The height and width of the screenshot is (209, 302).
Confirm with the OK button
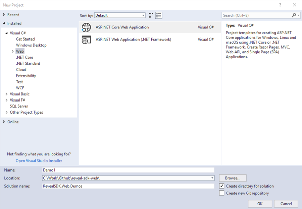[260, 203]
